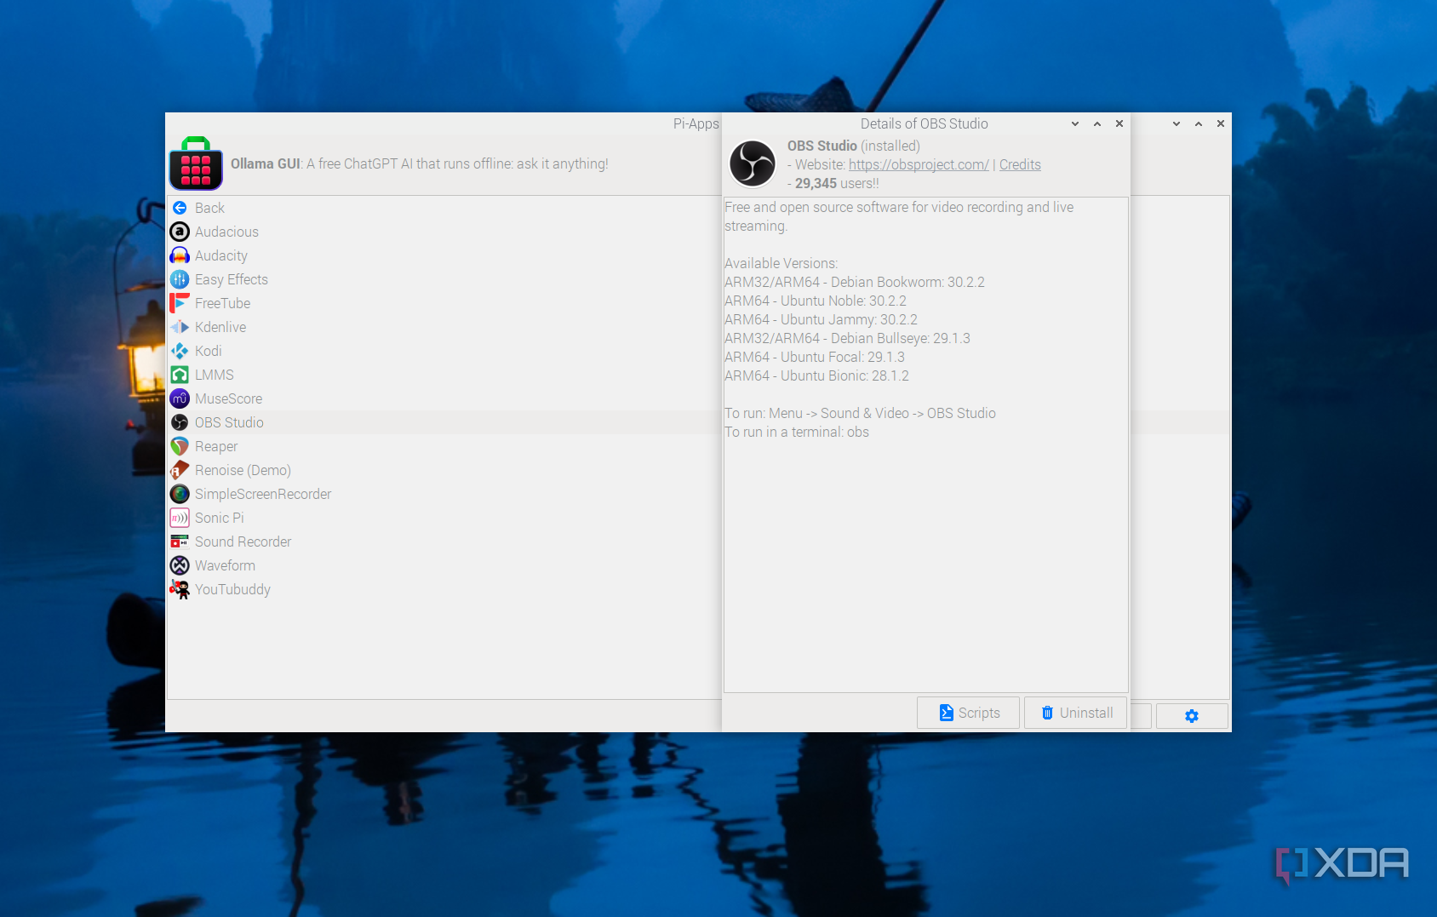The image size is (1437, 917).
Task: Select the LMMS icon
Action: (x=180, y=375)
